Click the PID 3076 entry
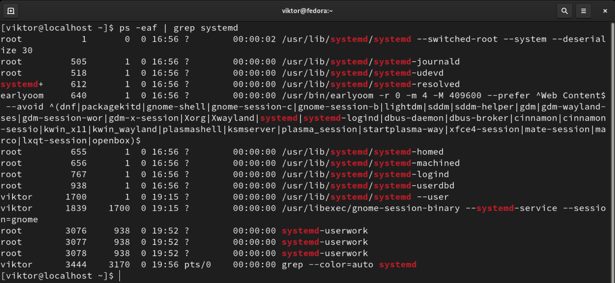615x283 pixels. click(76, 231)
